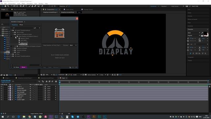Click the Create new folder icon in Project panel
This screenshot has width=211, height=119.
click(x=4, y=75)
